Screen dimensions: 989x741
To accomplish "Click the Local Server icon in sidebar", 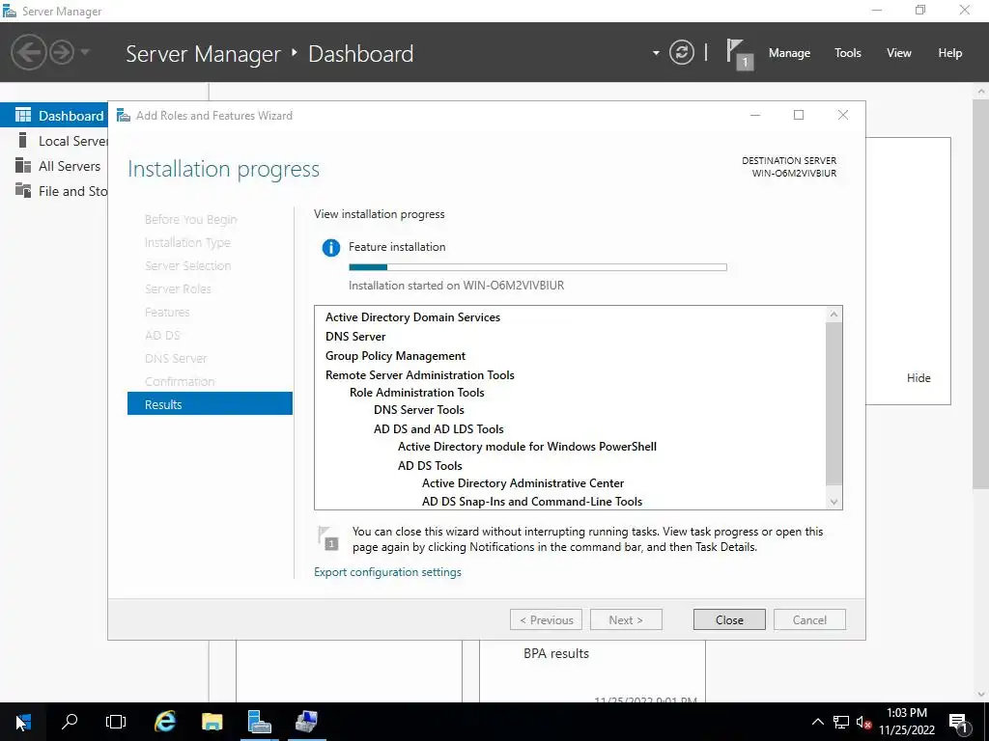I will pos(23,140).
